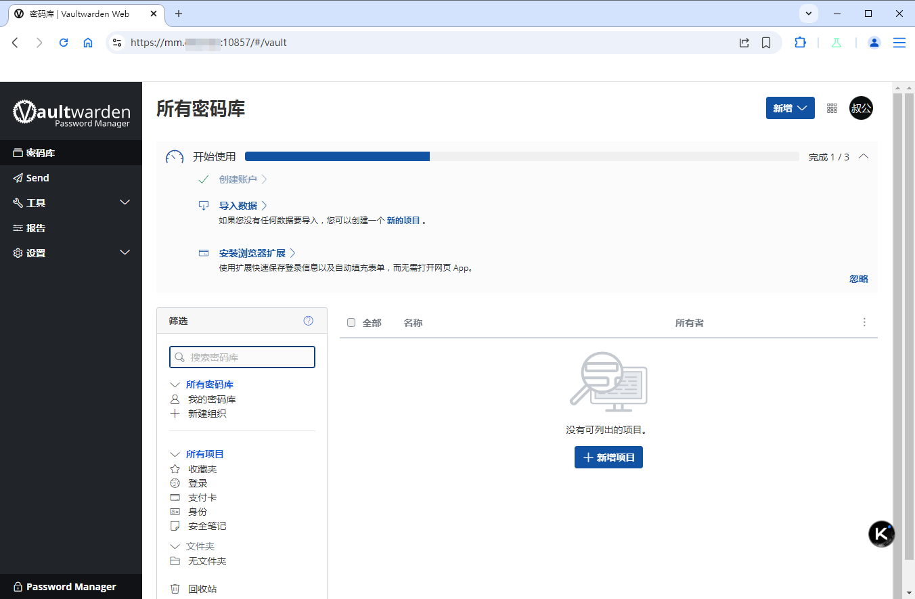Click the filter help question mark icon
The image size is (915, 599).
point(309,321)
